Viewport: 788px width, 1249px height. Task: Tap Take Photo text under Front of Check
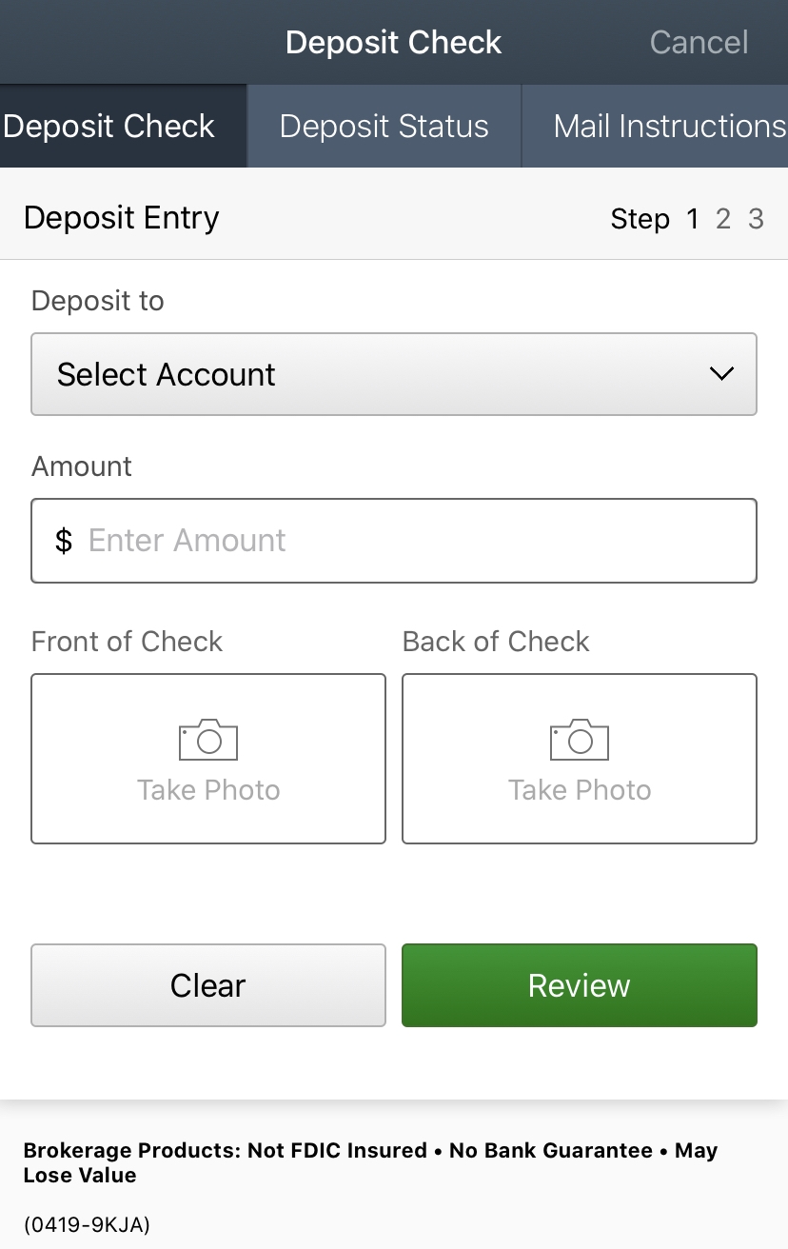[x=208, y=790]
